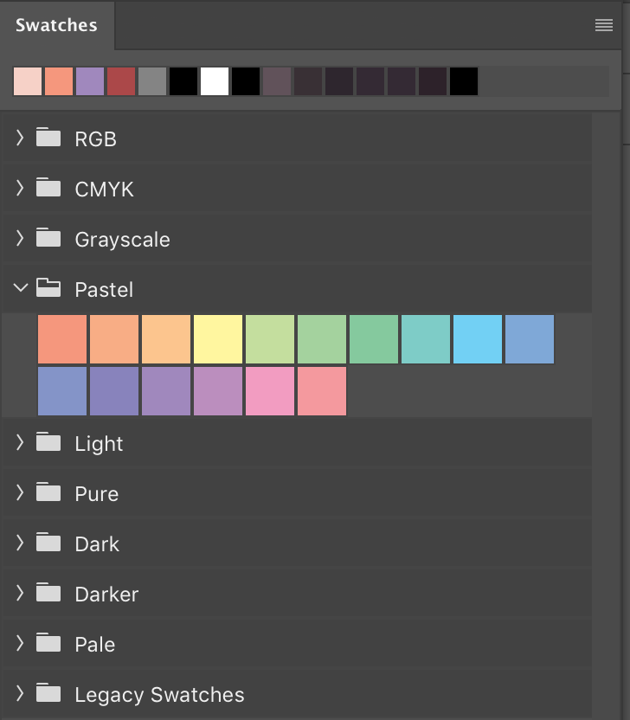Expand the Legacy Swatches group

coord(19,693)
